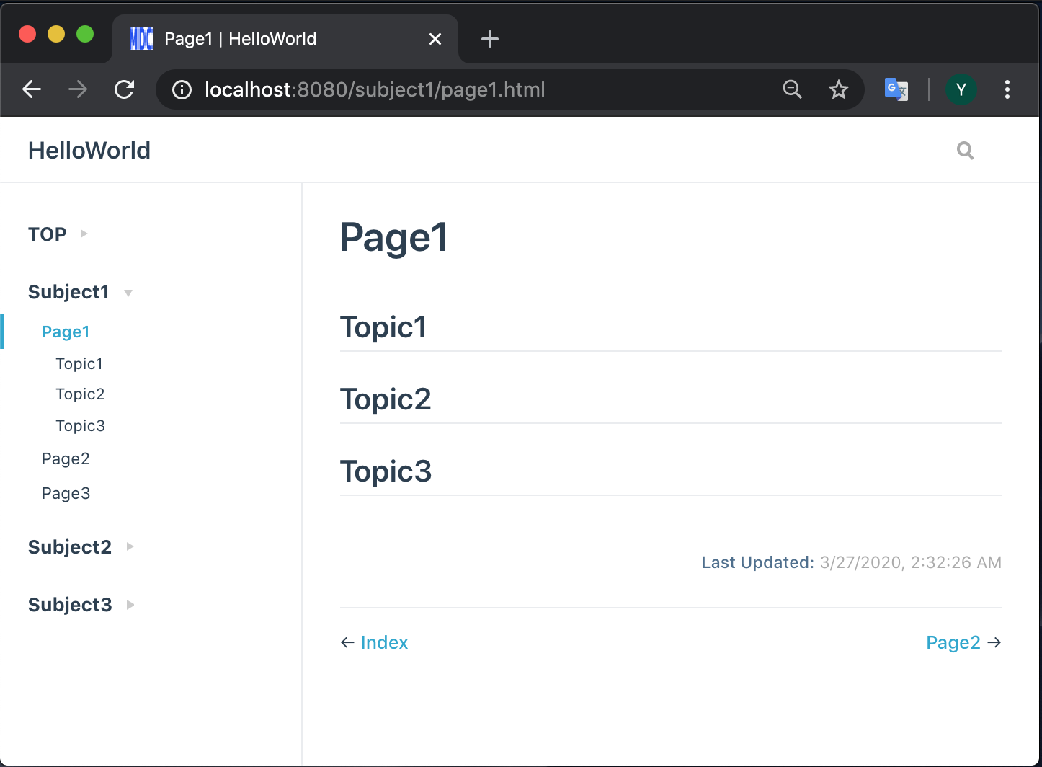Select the Page1 | HelloWorld browser tab
Viewport: 1042px width, 767px height.
click(x=285, y=39)
